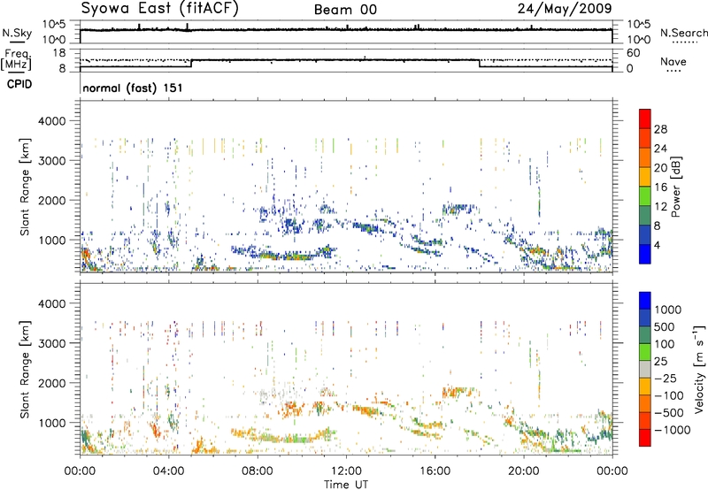Viewport: 708px width, 490px height.
Task: Click the '24' tick on the Power colorbar
Action: click(660, 149)
